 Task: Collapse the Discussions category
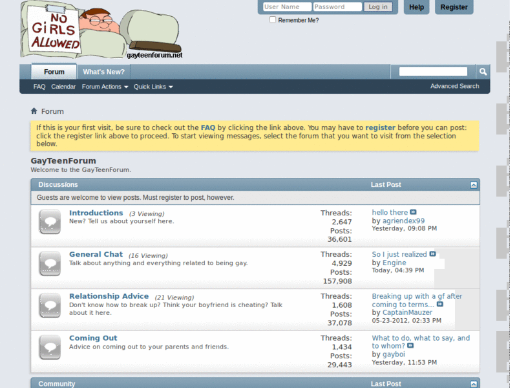pos(474,185)
